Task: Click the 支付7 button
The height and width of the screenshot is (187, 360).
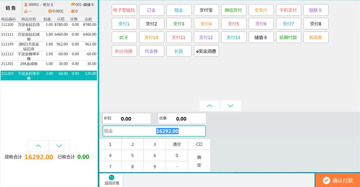Action: pos(288,24)
